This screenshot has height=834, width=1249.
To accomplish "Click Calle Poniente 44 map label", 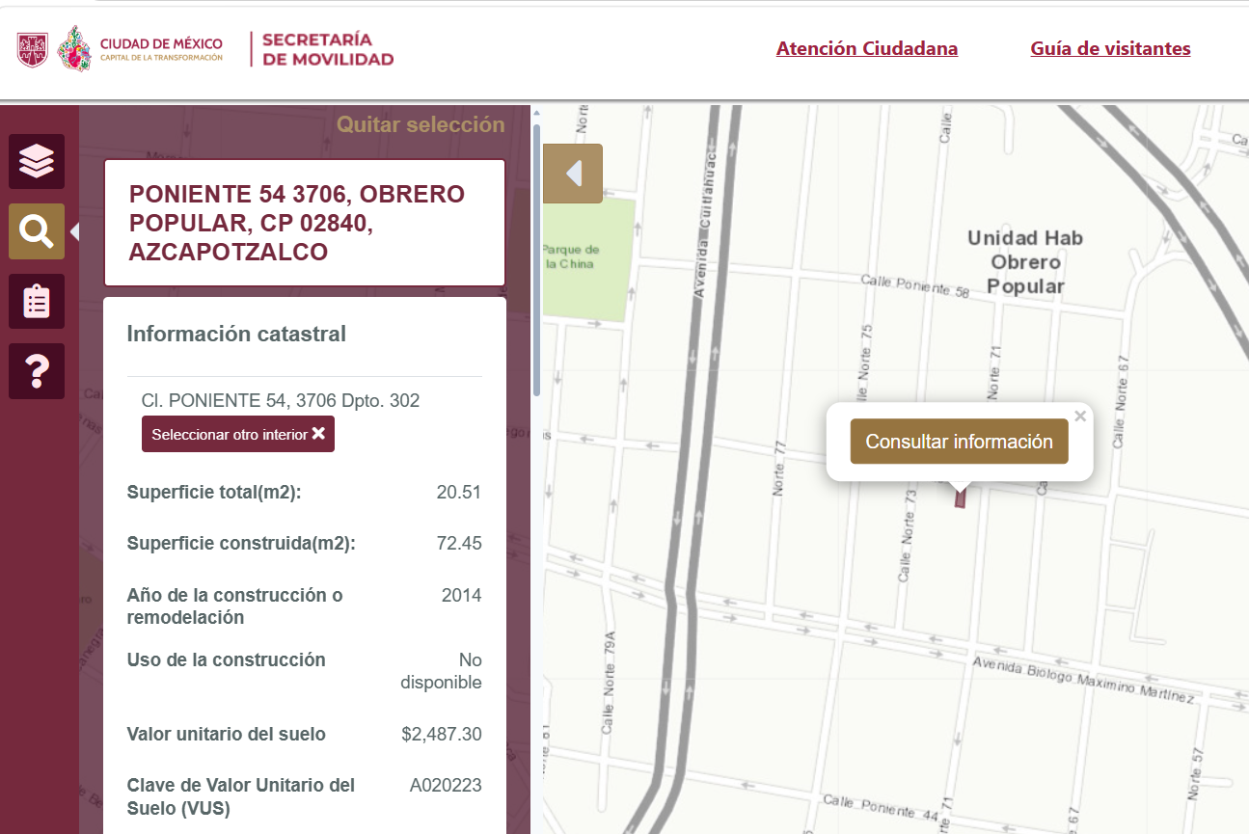I will point(880,810).
